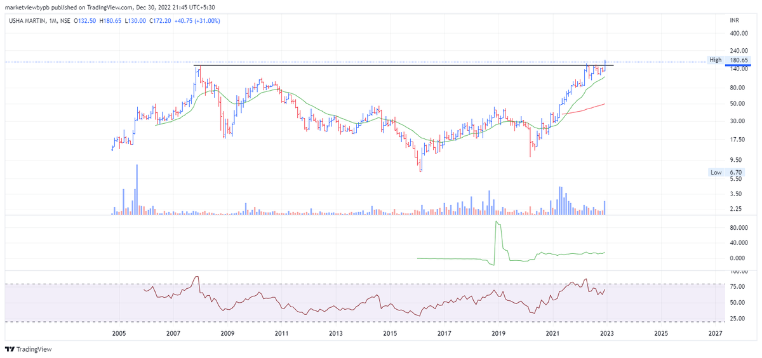Click the 2027 time axis label
This screenshot has width=762, height=358.
coord(715,333)
